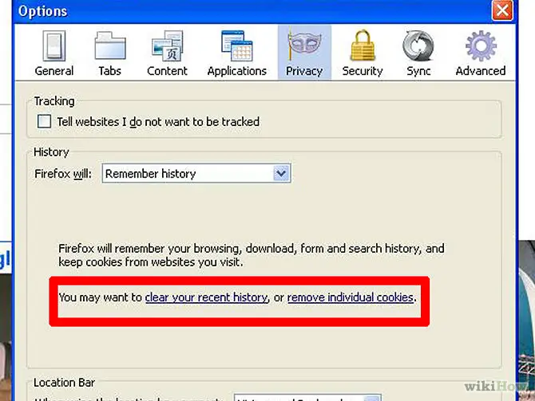
Task: Click the 'clear your recent history' link
Action: pyautogui.click(x=207, y=297)
